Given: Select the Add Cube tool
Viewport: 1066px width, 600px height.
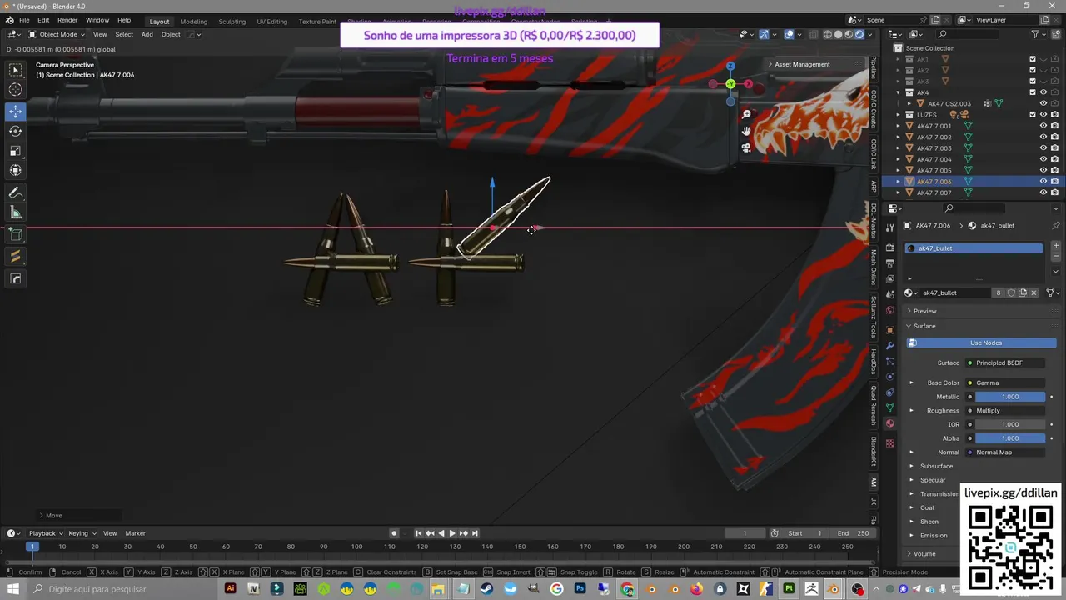Looking at the screenshot, I should (16, 235).
